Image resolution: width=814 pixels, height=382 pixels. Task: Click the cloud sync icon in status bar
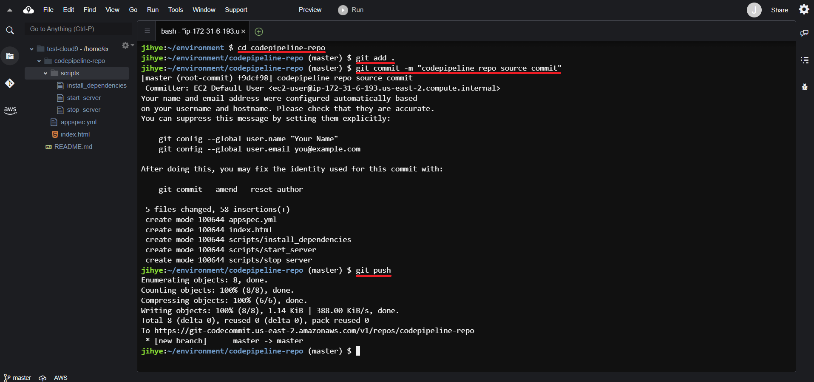click(x=43, y=378)
